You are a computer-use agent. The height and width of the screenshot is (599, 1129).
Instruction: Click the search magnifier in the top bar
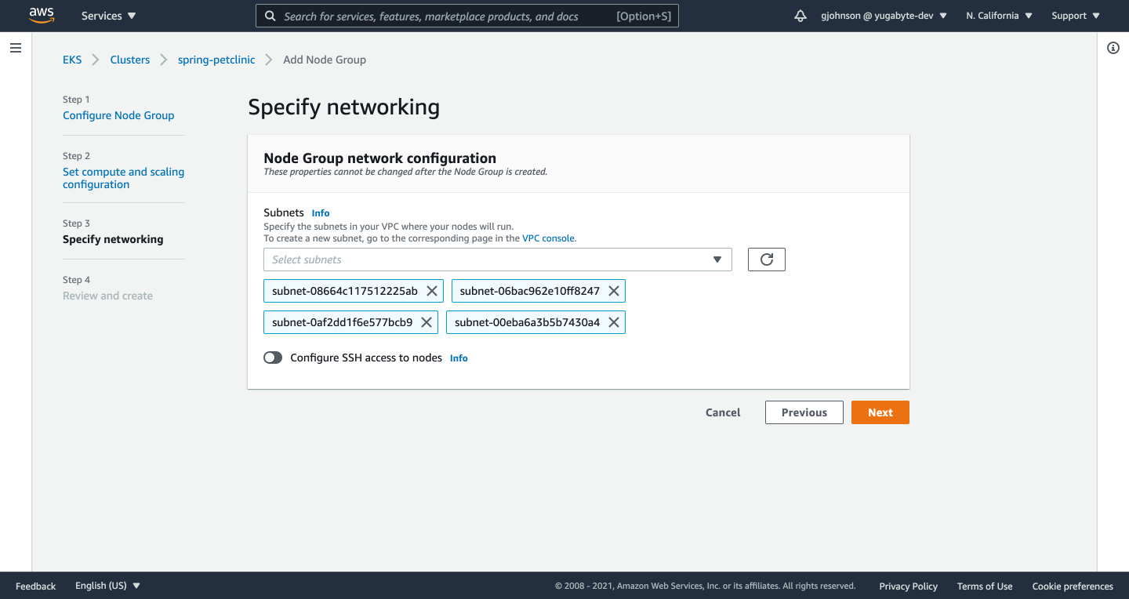click(x=270, y=16)
